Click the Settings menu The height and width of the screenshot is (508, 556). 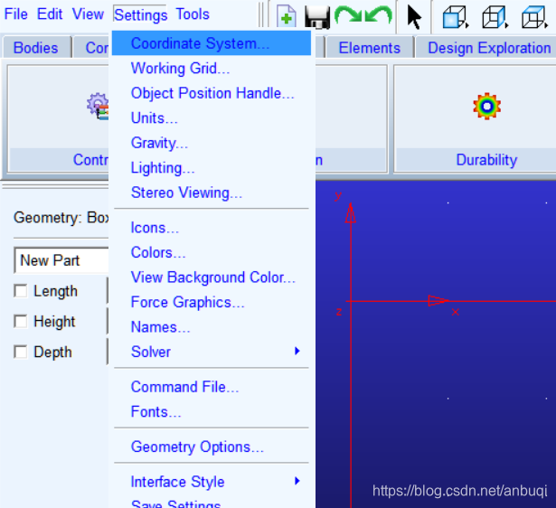(x=140, y=14)
